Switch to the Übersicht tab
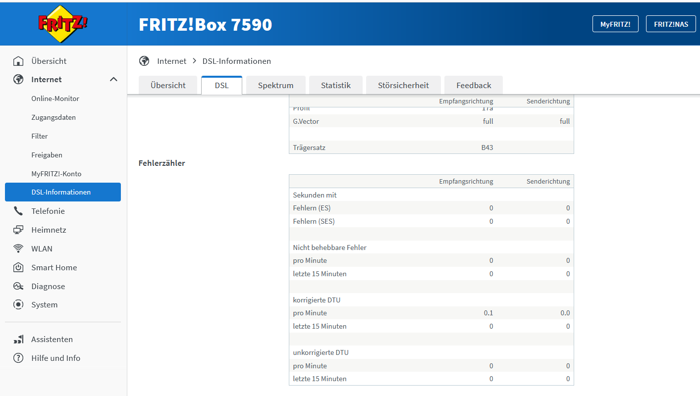 tap(168, 85)
